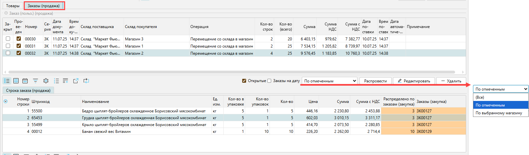The image size is (529, 155).
Task: Expand column chooser arrow in order lines table
Action: (6, 101)
